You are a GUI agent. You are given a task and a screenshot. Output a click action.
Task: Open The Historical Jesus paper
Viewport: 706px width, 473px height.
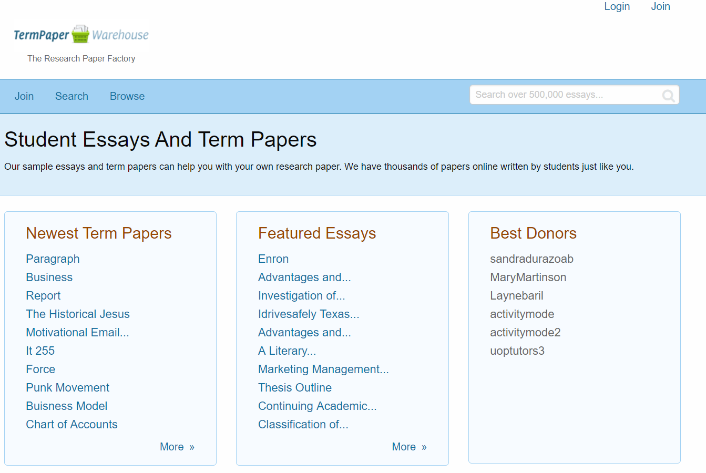[x=78, y=314]
